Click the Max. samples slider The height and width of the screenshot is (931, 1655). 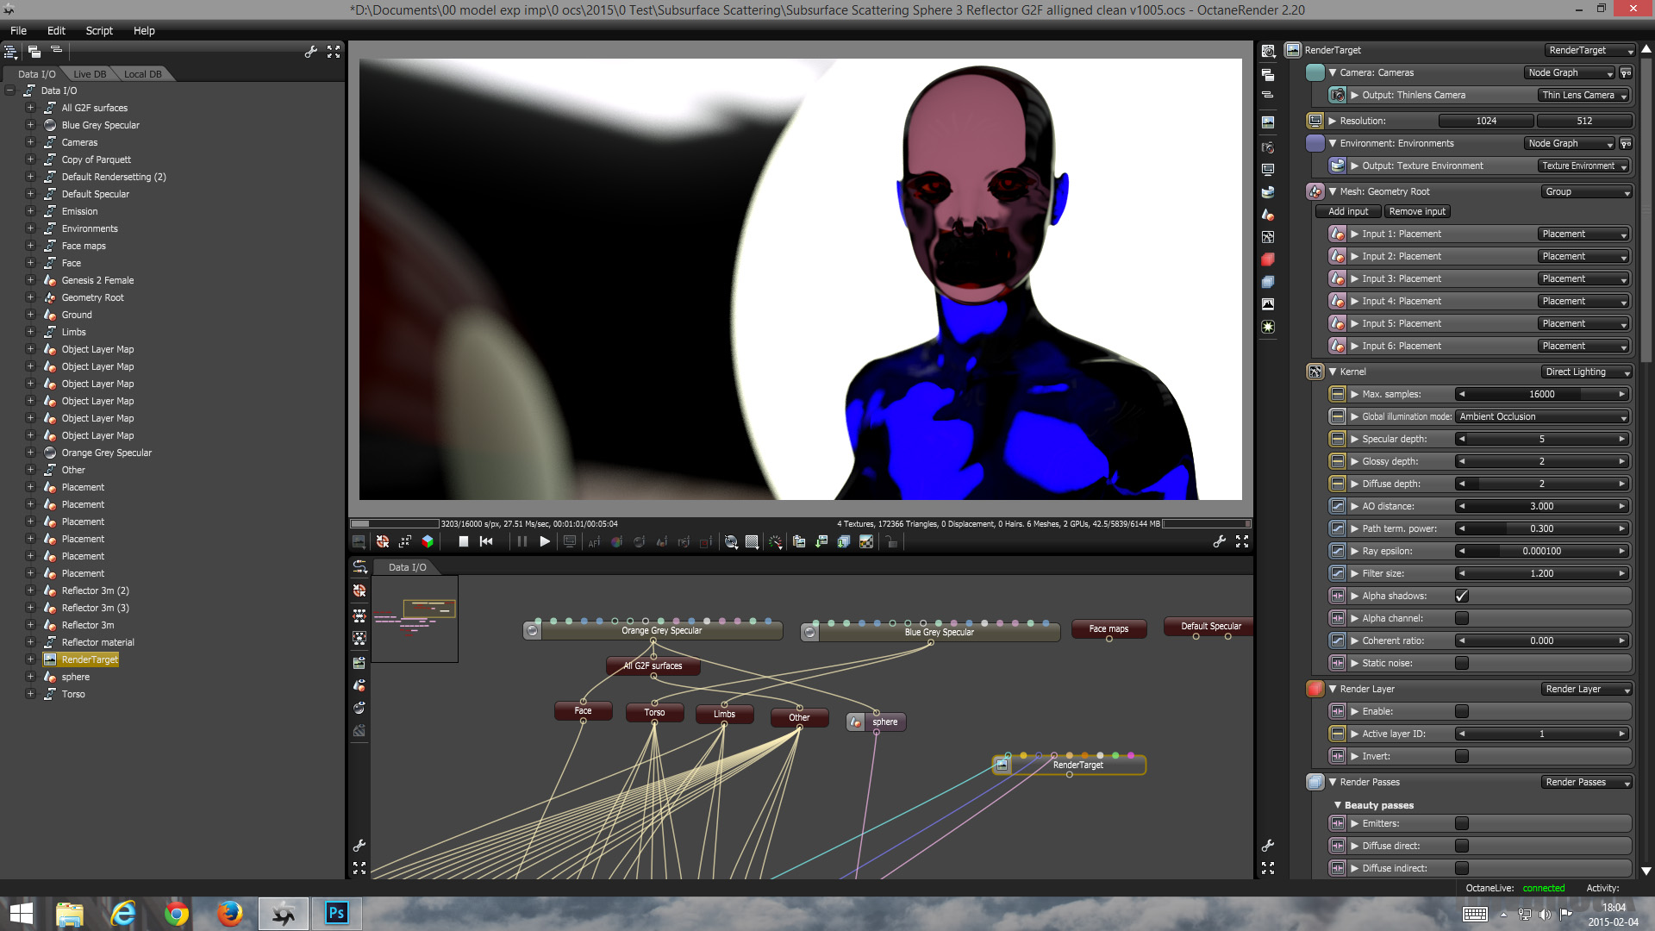(1541, 394)
